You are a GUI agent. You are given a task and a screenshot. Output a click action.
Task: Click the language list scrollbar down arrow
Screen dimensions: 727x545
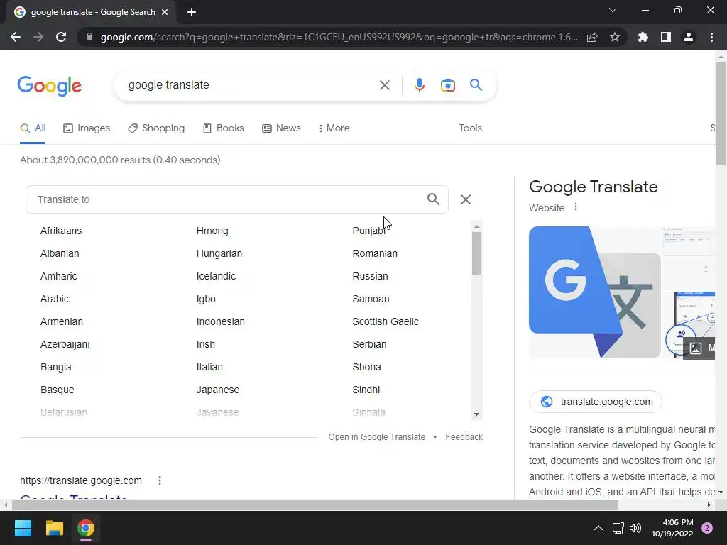pos(476,414)
